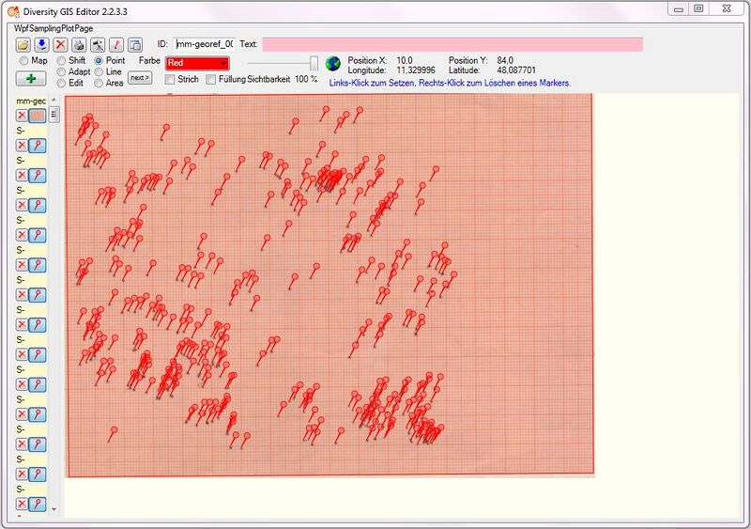
Task: Click the next > button
Action: 140,78
